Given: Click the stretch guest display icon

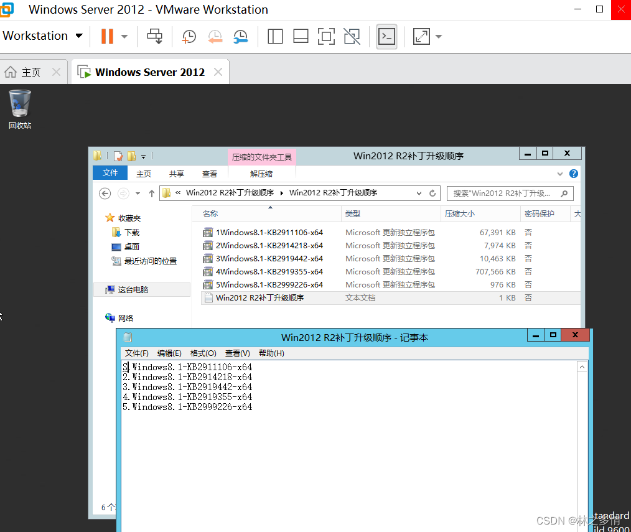Looking at the screenshot, I should pos(421,36).
